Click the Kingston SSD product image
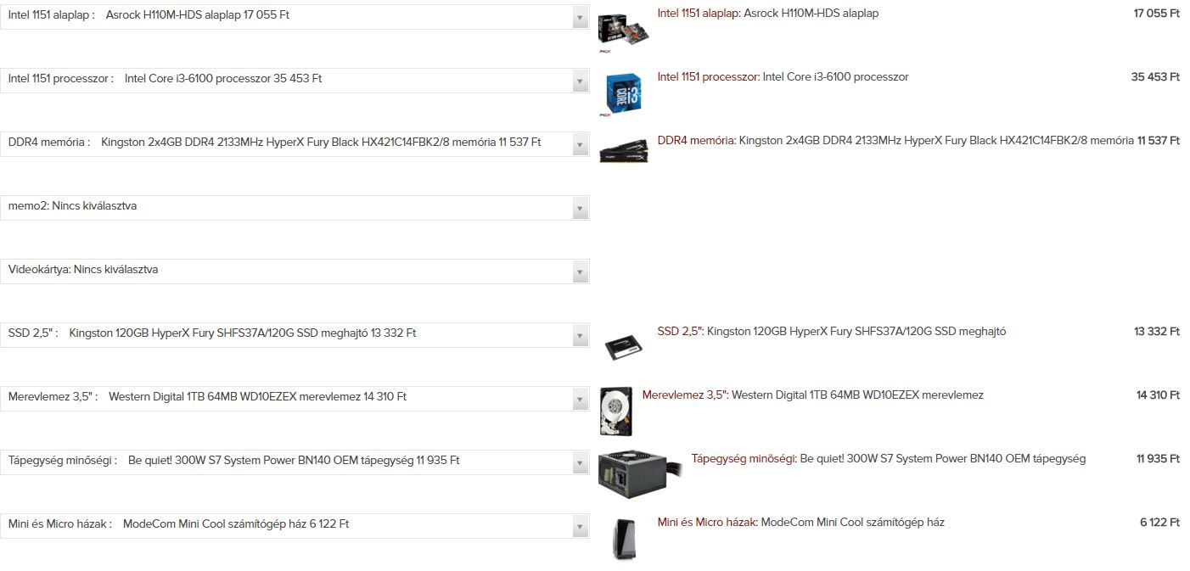 [623, 347]
